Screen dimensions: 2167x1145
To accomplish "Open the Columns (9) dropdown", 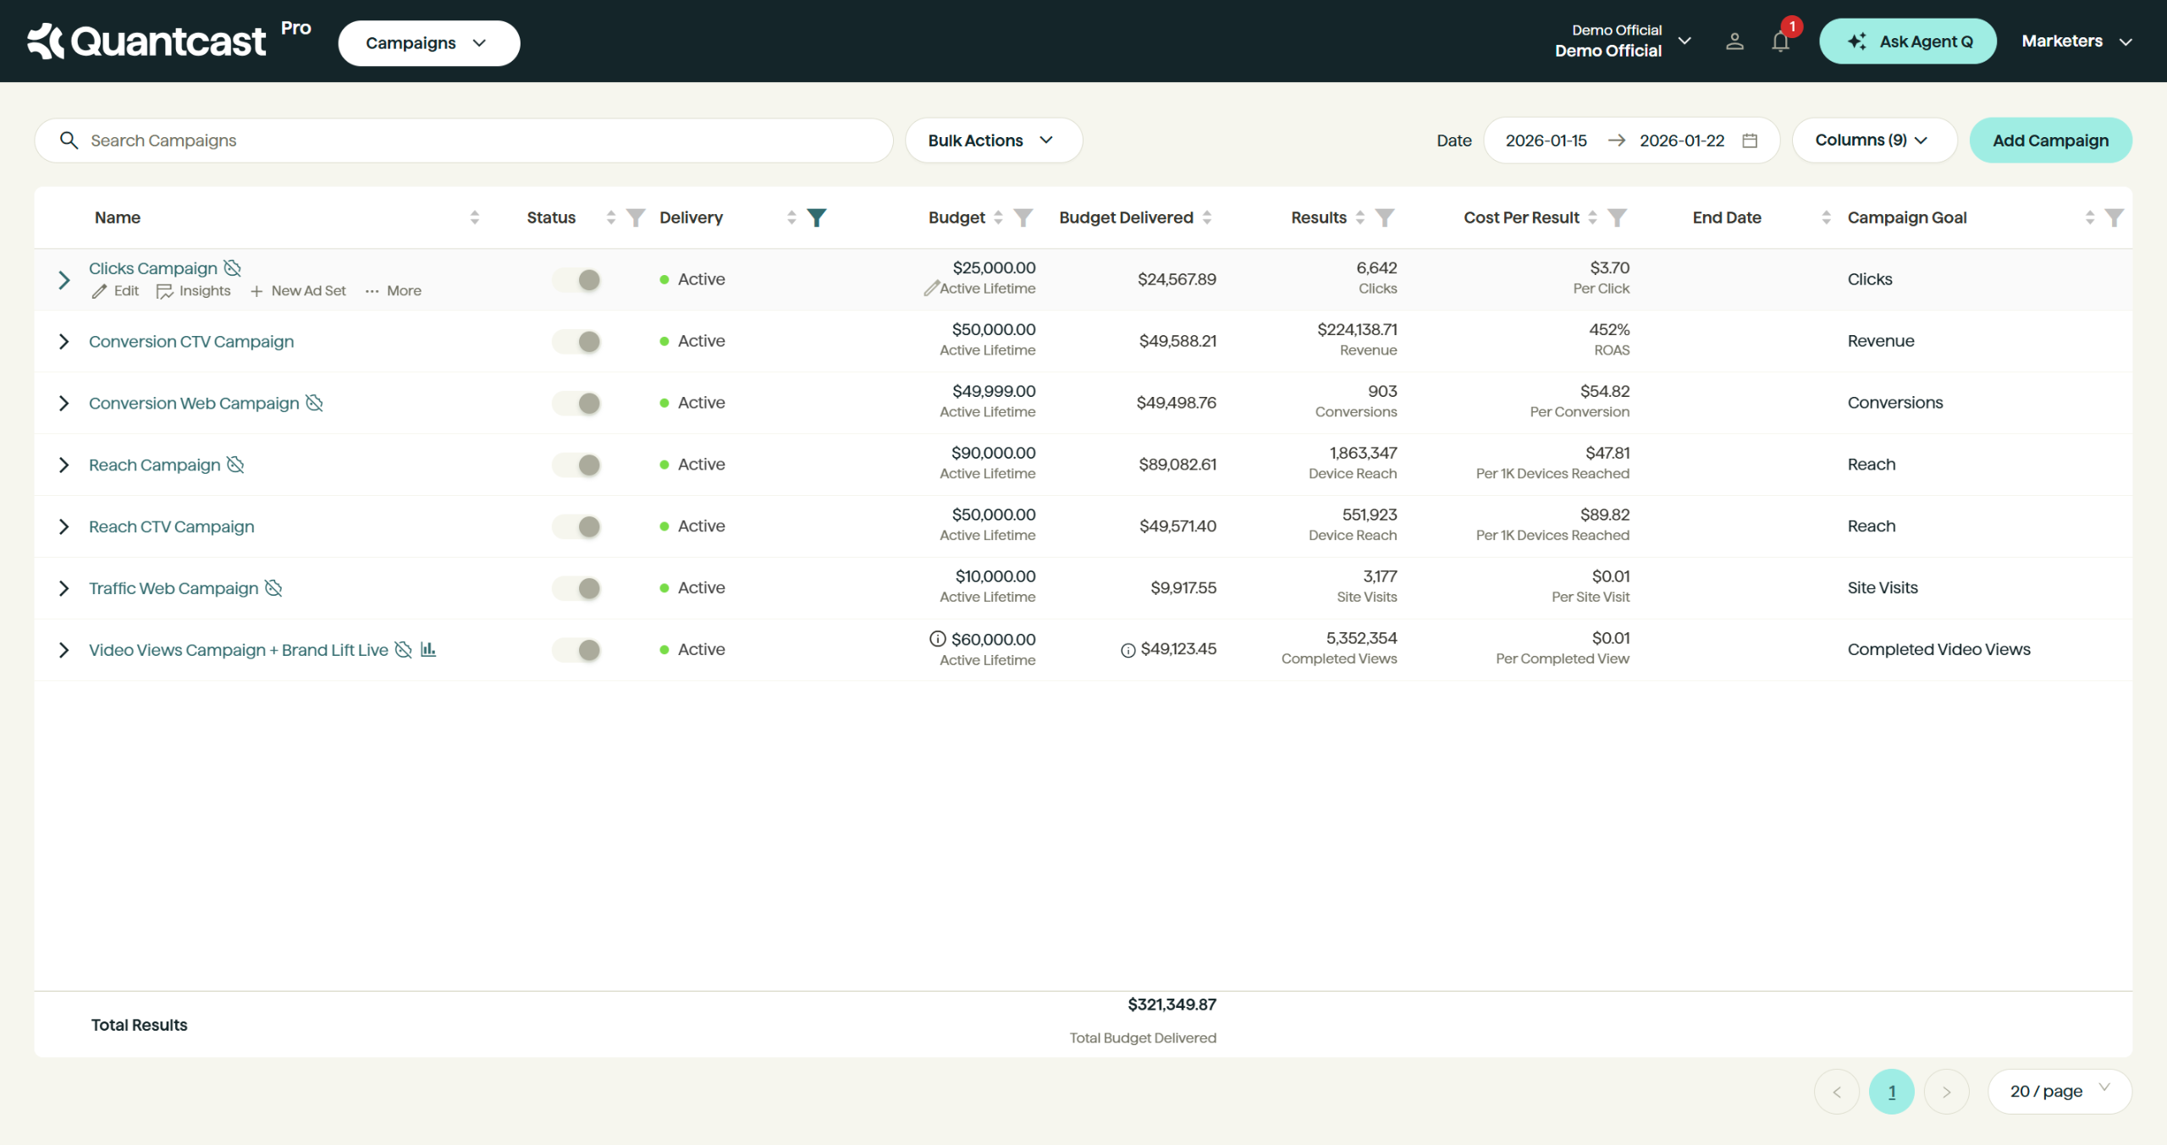I will pos(1873,140).
